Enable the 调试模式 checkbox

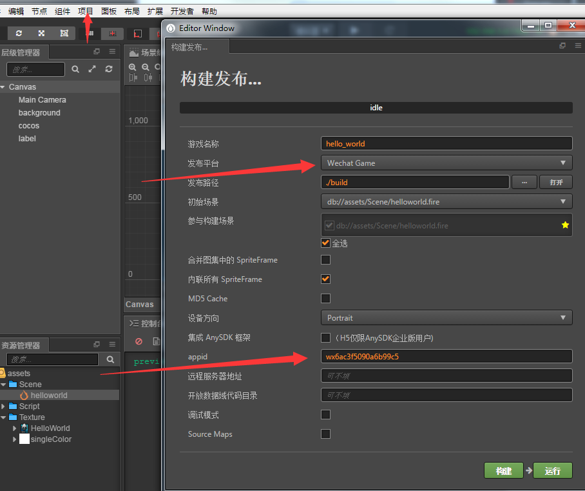click(326, 415)
